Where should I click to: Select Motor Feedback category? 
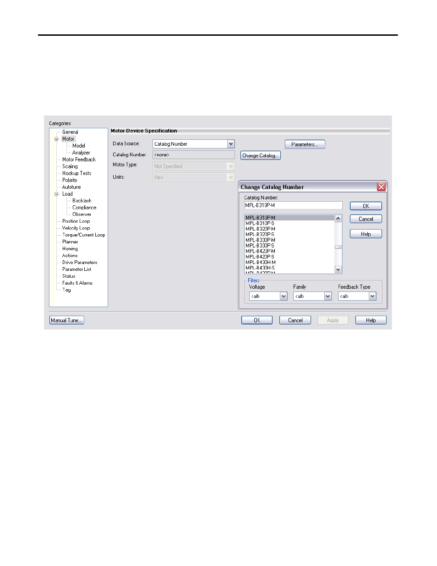(x=79, y=159)
